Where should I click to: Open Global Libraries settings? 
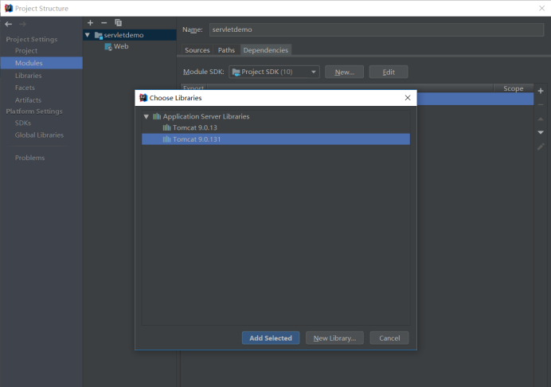39,135
